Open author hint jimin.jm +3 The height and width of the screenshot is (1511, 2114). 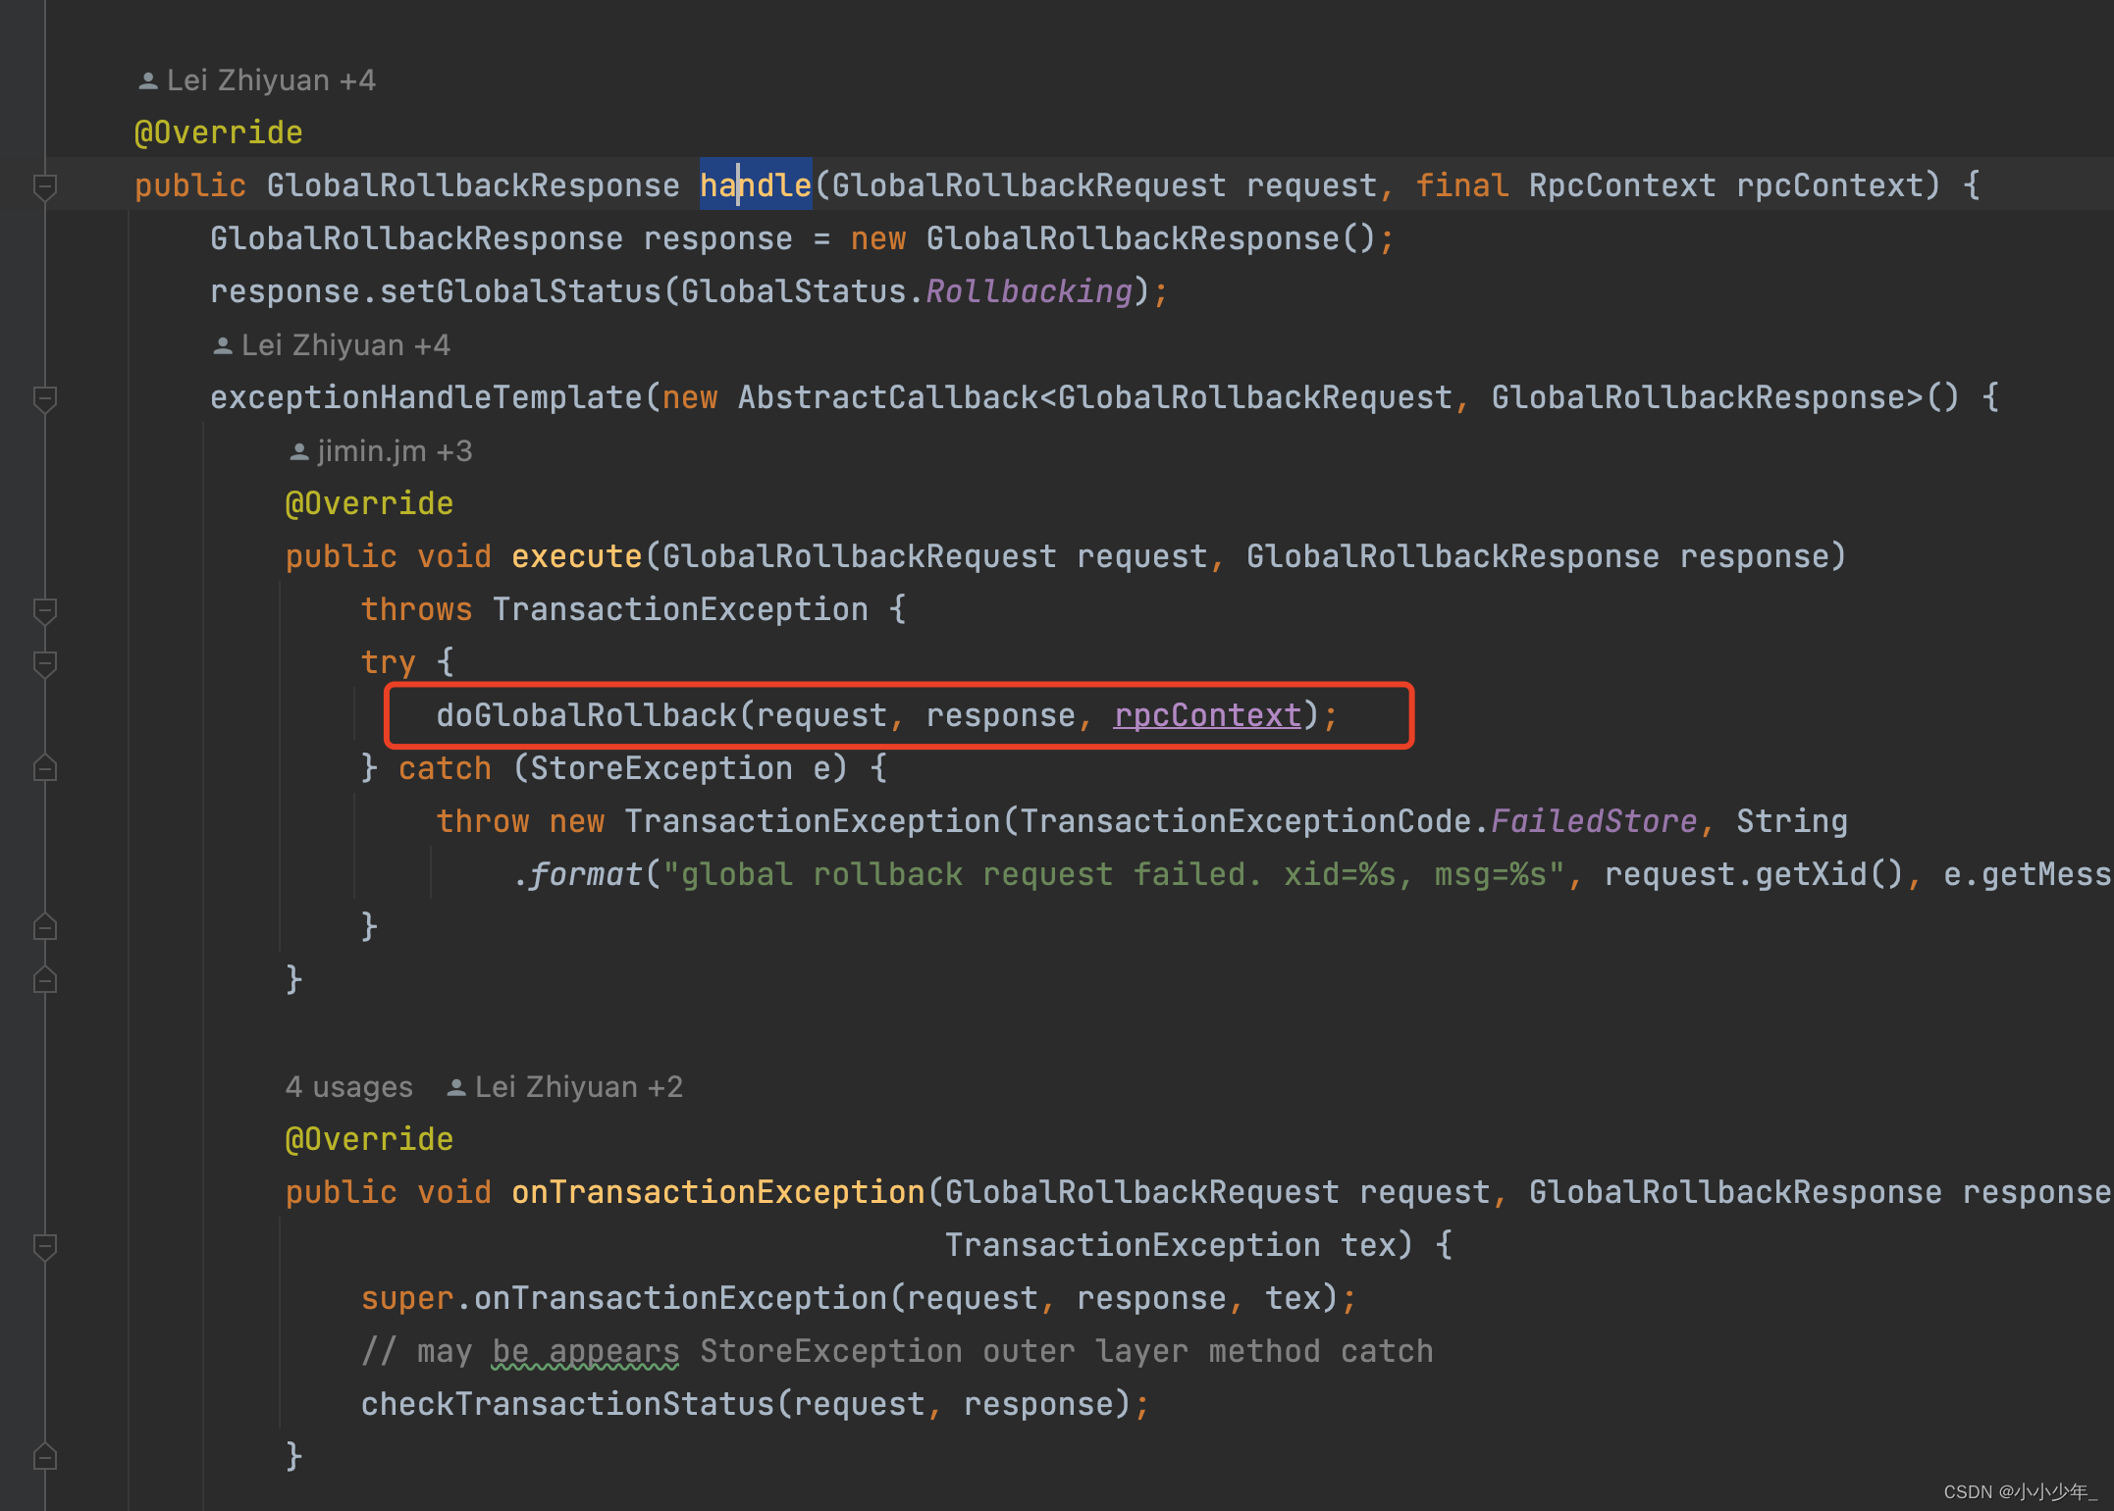(383, 451)
